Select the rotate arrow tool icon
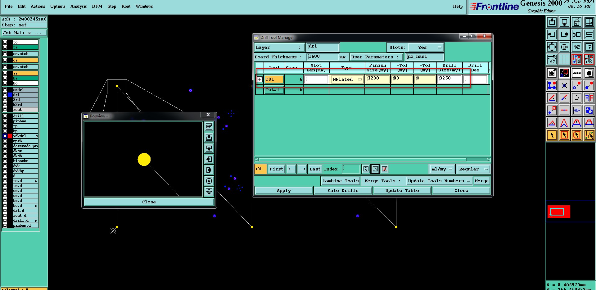This screenshot has height=290, width=596. point(576,98)
